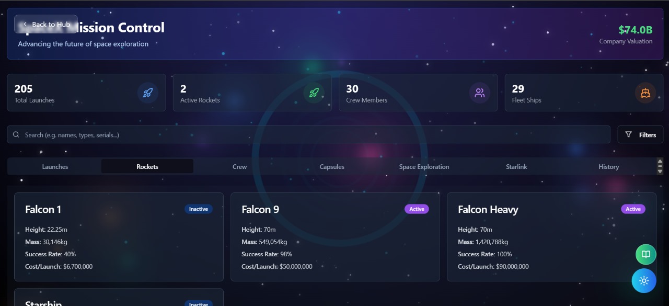
Task: Click the green book guide floating button
Action: point(646,254)
